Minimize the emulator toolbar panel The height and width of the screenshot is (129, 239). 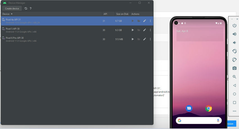232,19
